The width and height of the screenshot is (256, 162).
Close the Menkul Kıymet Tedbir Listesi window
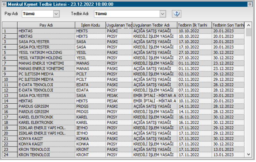250,4
